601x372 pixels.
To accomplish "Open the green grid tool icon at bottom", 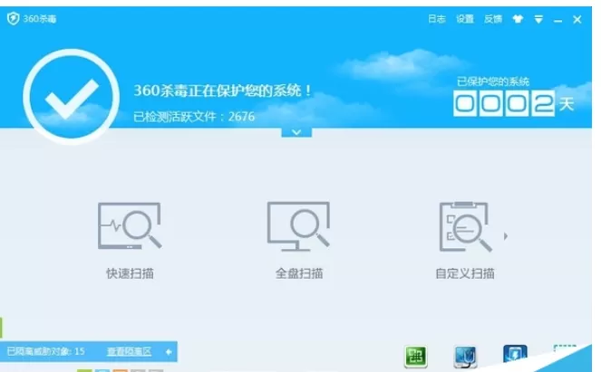I will point(416,357).
